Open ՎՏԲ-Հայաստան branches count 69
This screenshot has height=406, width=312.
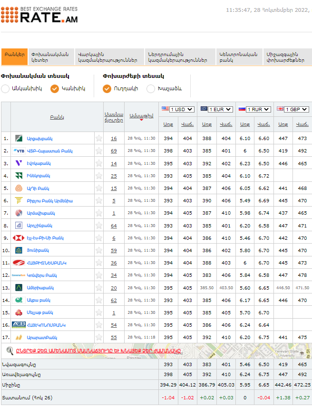click(x=114, y=151)
